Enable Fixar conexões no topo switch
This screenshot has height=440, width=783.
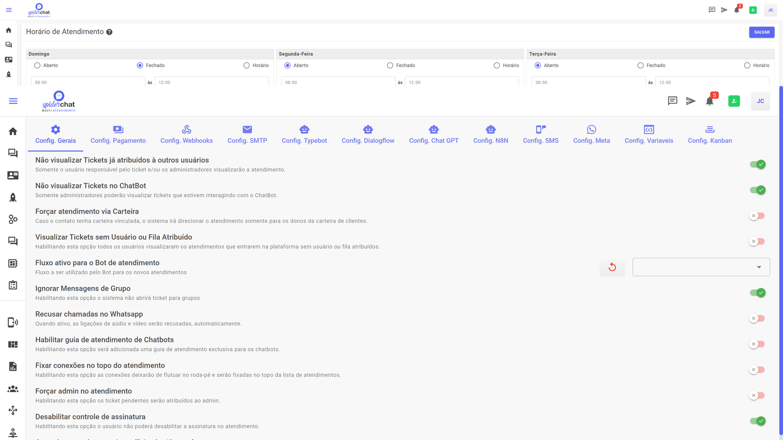(757, 370)
